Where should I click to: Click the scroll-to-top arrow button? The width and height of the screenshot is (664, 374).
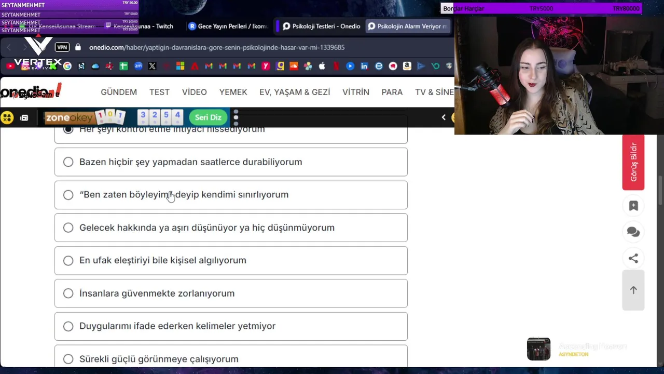click(x=633, y=290)
